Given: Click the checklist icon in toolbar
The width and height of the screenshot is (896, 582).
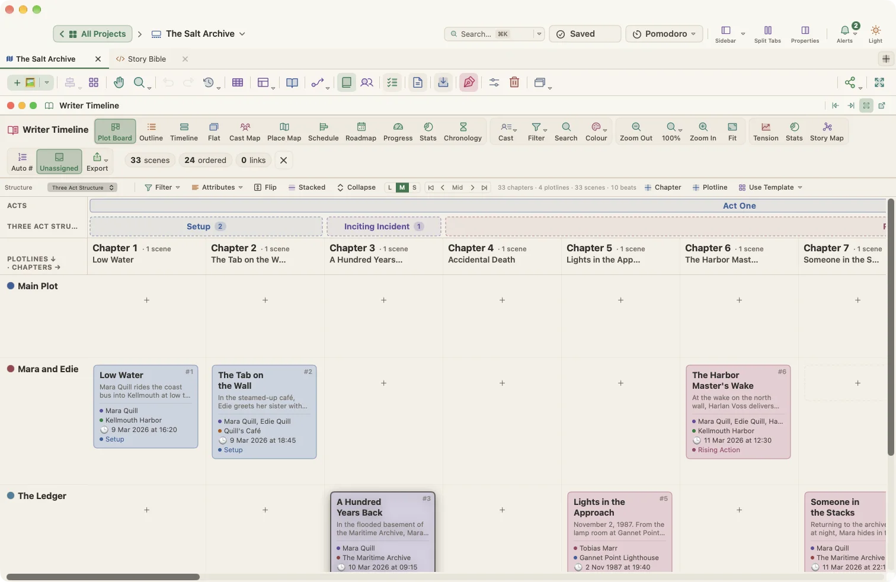Looking at the screenshot, I should point(392,82).
